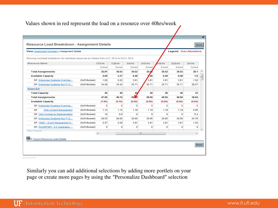Click the 2.27 Event Management value

(105, 123)
